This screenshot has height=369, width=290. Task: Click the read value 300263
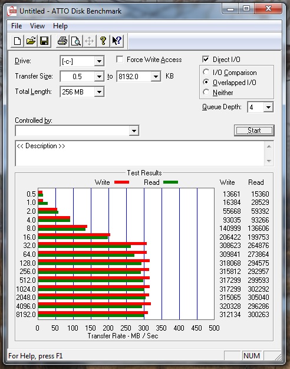click(x=258, y=315)
